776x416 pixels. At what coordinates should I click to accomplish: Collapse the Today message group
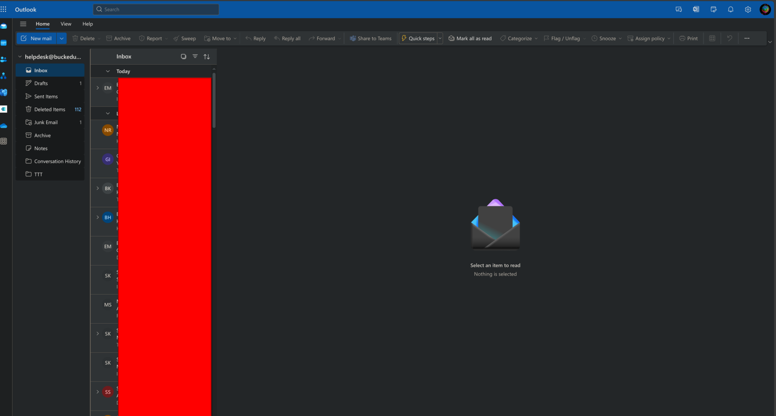(x=108, y=71)
